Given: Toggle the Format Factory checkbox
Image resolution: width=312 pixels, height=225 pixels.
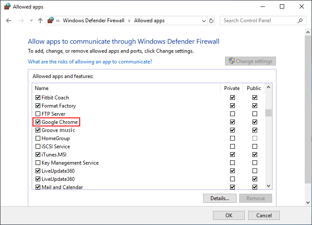Looking at the screenshot, I should 38,105.
